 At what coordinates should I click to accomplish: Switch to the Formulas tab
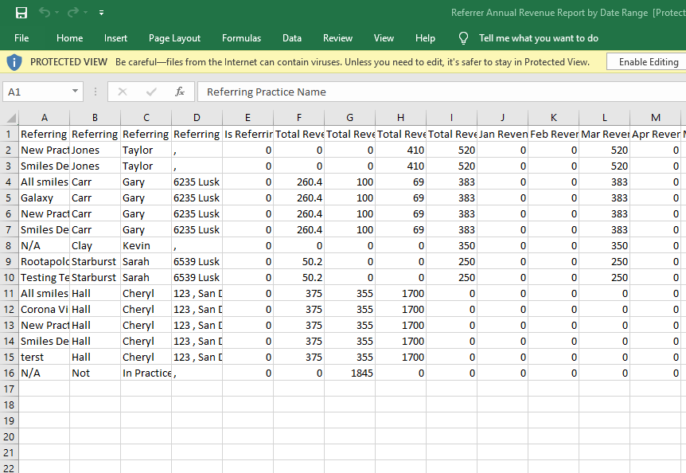[x=241, y=38]
